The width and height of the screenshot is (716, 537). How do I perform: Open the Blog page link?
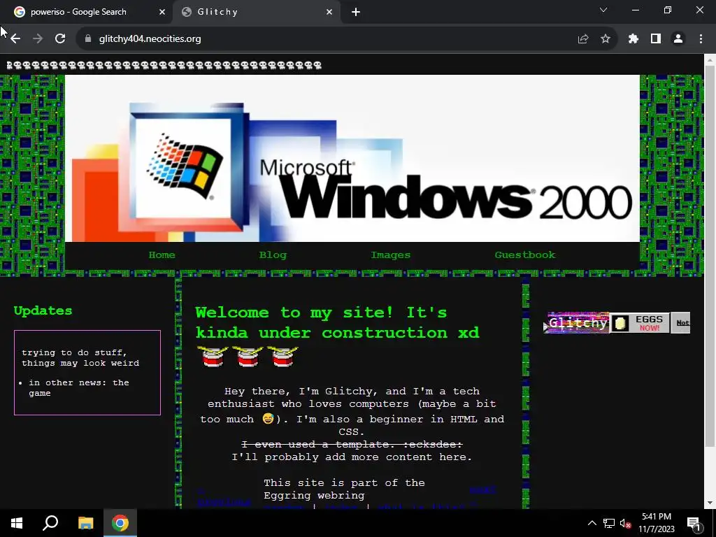(x=273, y=255)
